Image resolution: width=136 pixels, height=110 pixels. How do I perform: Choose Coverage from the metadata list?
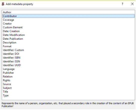(x=68, y=20)
